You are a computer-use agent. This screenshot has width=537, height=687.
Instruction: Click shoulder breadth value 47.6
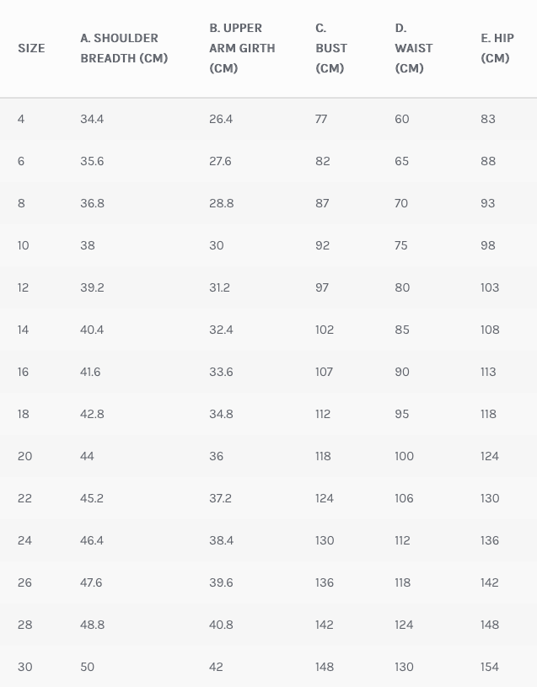pyautogui.click(x=92, y=582)
